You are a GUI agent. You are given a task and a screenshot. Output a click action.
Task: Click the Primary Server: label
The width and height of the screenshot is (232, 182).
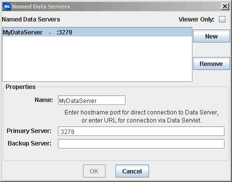[29, 131]
